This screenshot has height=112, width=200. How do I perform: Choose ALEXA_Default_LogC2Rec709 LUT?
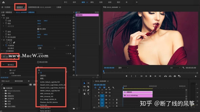point(50,82)
